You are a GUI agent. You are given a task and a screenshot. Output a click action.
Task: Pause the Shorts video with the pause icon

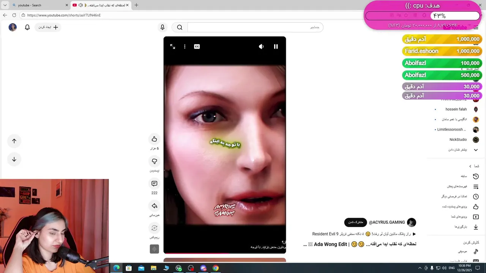(276, 46)
